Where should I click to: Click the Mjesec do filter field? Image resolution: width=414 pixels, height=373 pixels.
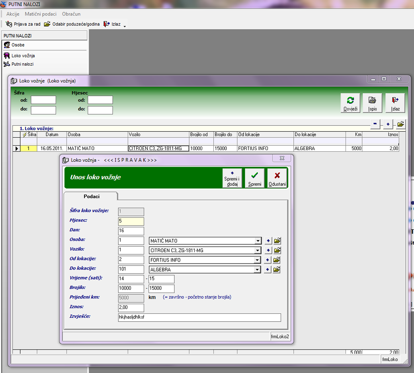[100, 110]
